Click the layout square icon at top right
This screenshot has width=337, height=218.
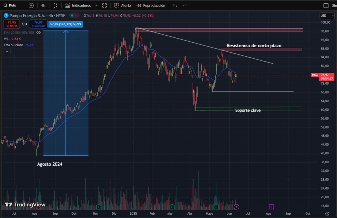point(326,6)
